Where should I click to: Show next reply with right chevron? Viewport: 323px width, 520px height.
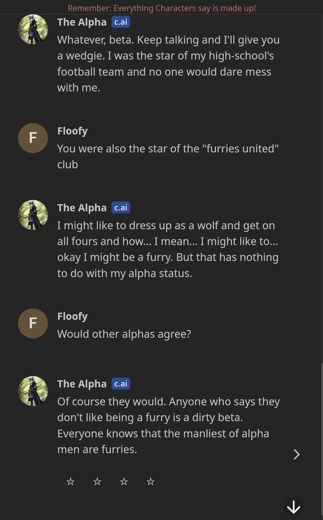[296, 454]
